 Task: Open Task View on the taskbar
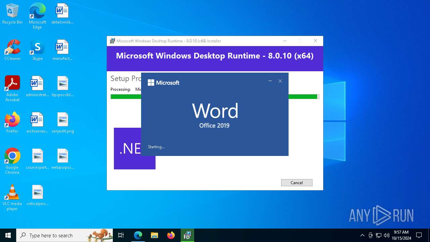(x=121, y=235)
